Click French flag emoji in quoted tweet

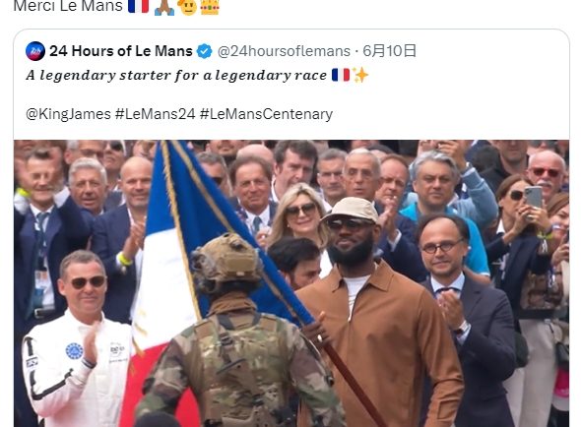pos(341,75)
